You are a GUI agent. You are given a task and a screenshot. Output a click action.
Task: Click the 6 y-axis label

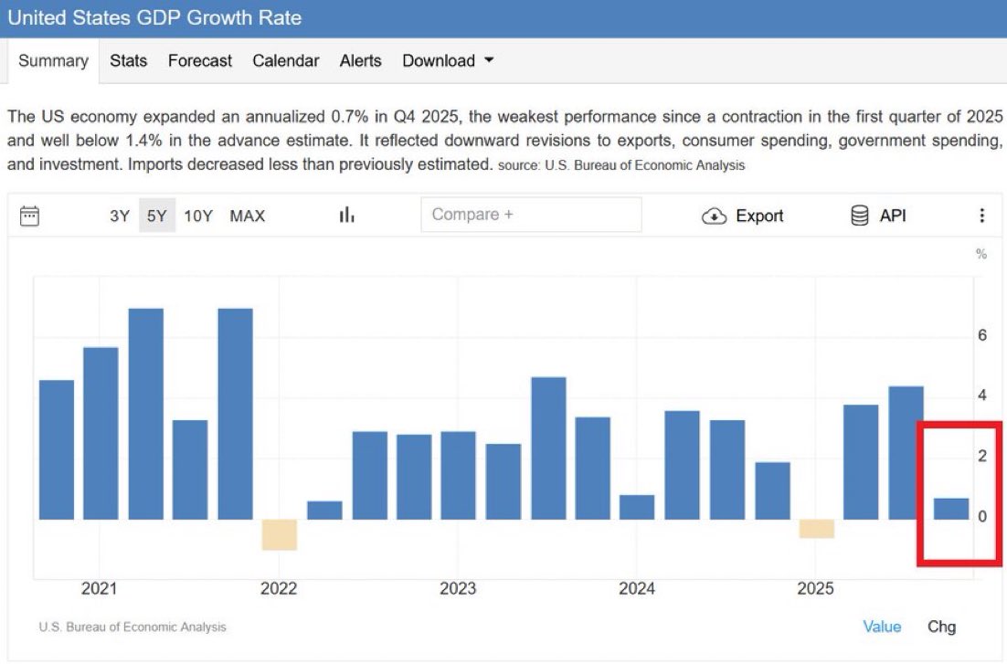pos(981,334)
